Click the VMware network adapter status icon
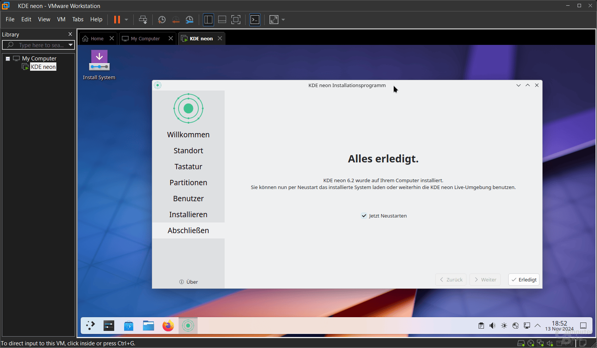 point(540,343)
